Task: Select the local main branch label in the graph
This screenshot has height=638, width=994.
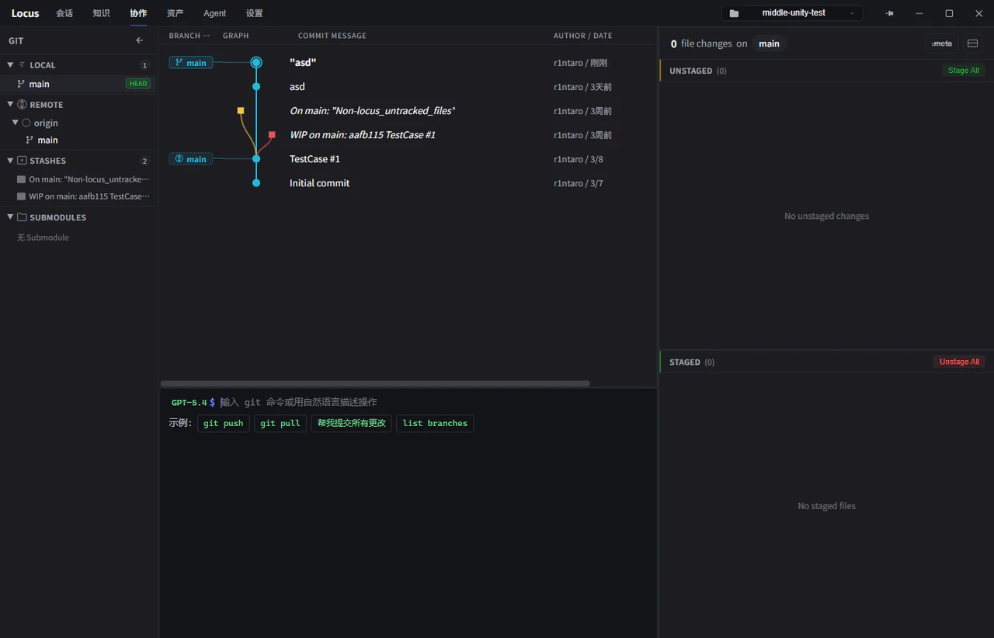Action: [x=190, y=62]
